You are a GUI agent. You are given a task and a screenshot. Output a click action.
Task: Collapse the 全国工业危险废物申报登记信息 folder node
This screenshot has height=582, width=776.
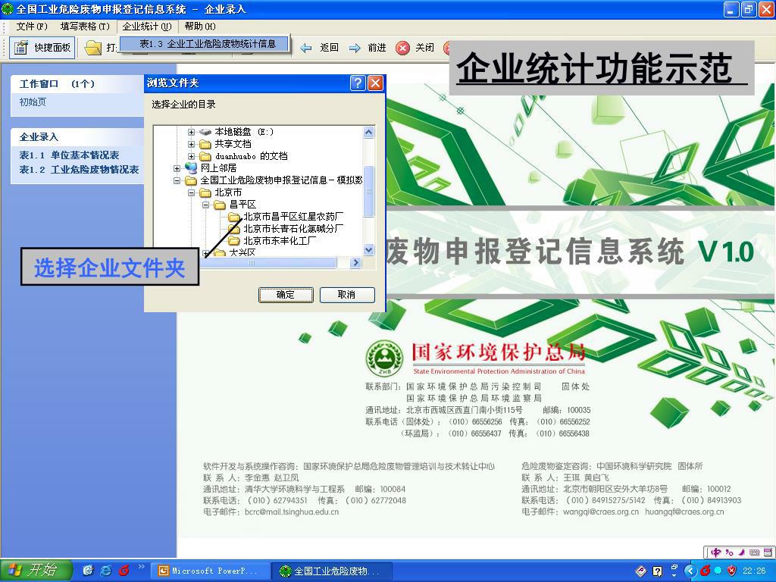coord(177,180)
